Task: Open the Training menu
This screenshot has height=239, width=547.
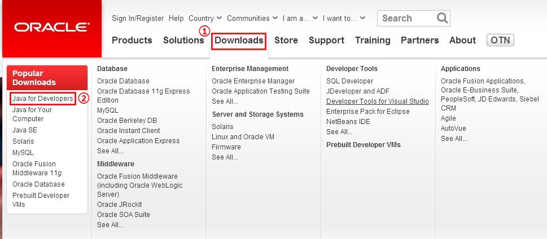Action: click(373, 40)
